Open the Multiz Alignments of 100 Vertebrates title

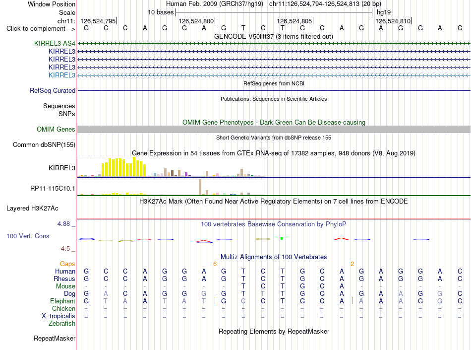274,257
